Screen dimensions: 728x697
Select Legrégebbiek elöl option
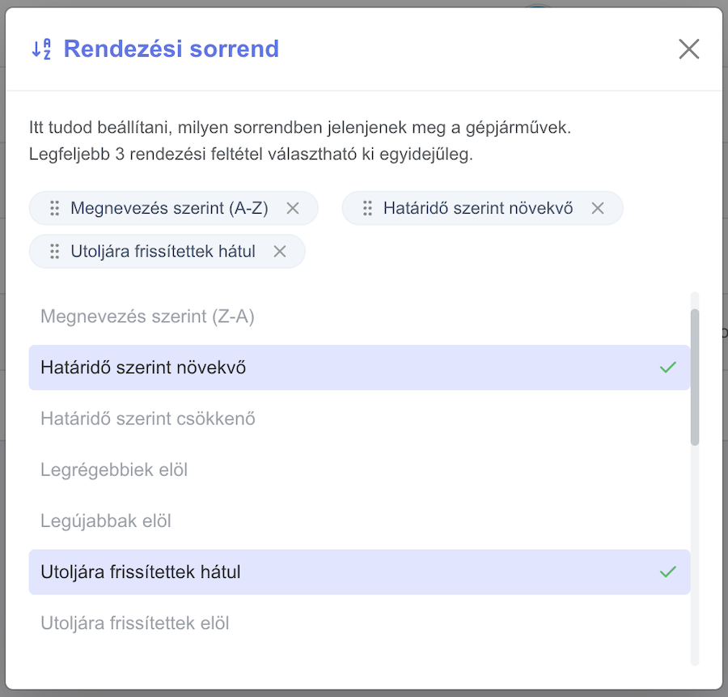point(359,470)
